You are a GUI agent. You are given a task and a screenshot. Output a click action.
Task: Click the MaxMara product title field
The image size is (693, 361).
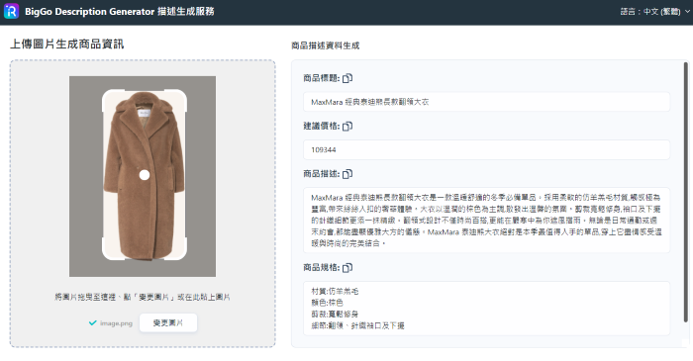[x=486, y=102]
